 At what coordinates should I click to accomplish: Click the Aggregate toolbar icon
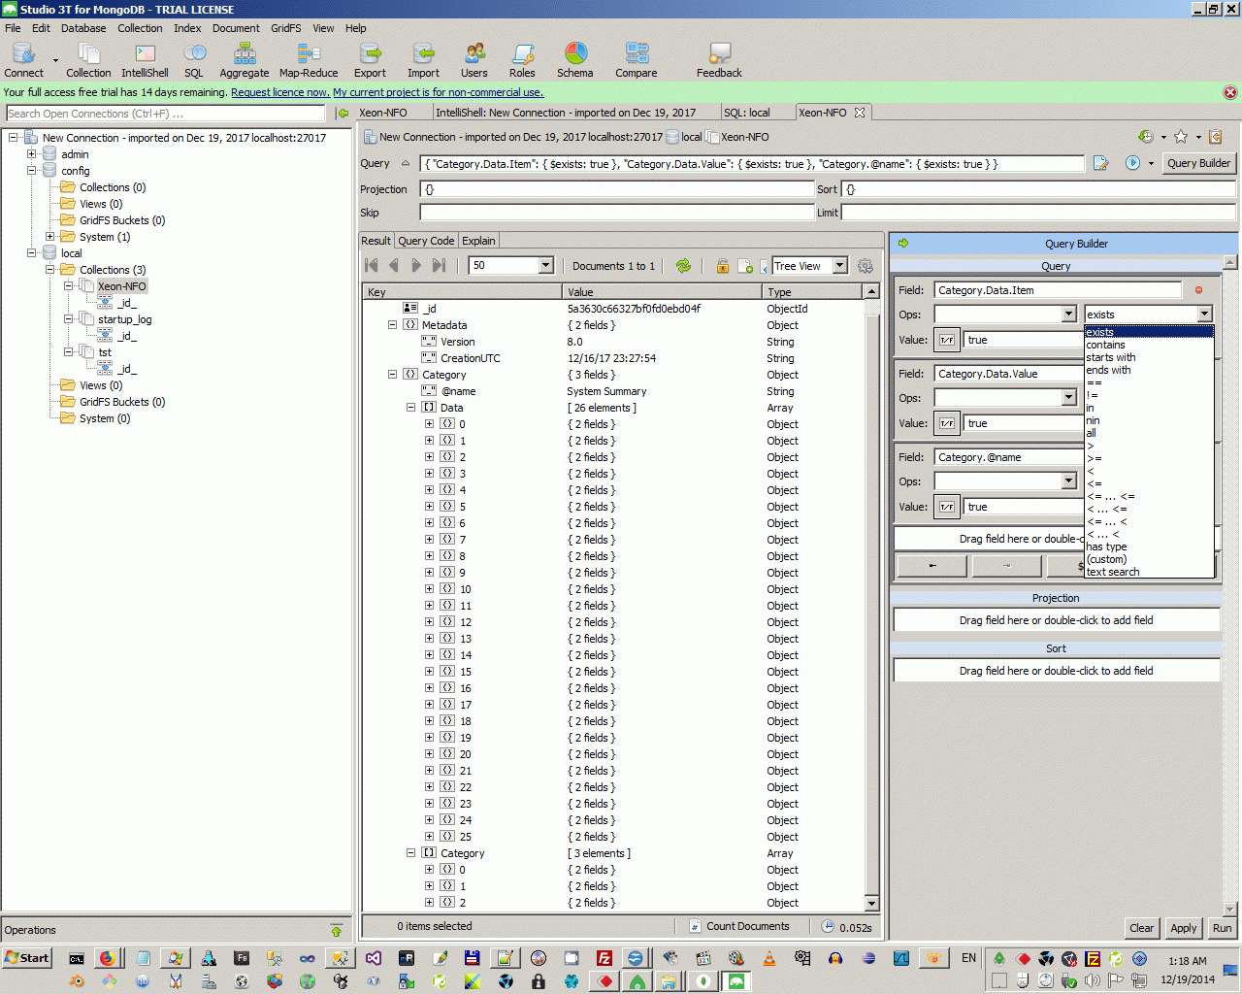(245, 60)
